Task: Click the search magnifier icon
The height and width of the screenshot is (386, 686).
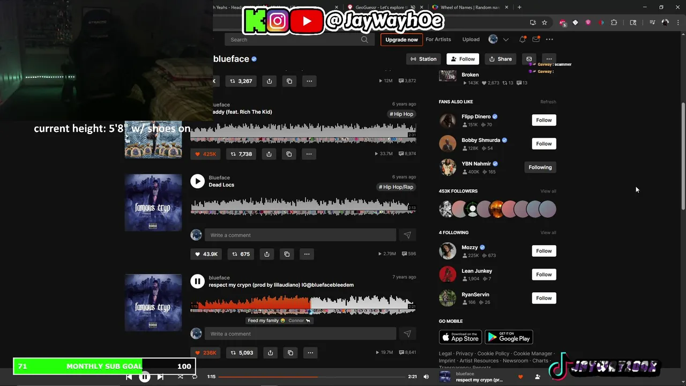Action: click(364, 39)
